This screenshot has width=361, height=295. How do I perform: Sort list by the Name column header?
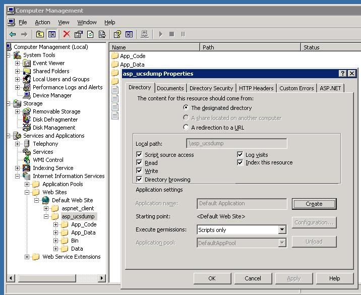pos(154,47)
